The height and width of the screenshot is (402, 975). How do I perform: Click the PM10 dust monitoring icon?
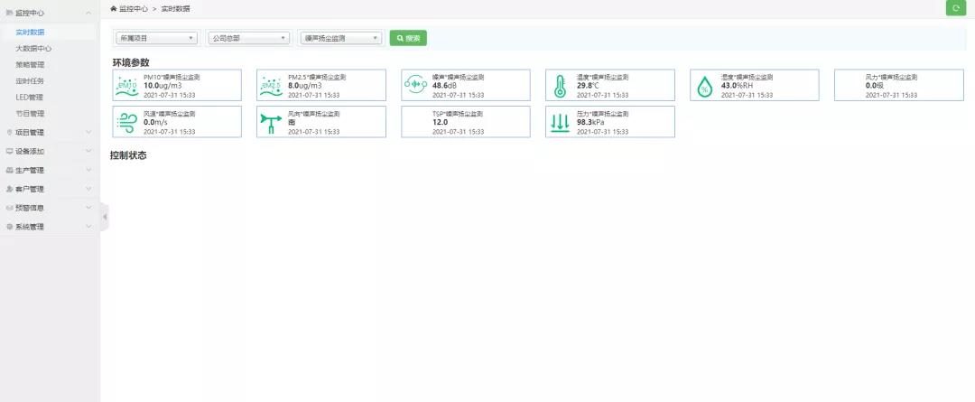(127, 86)
